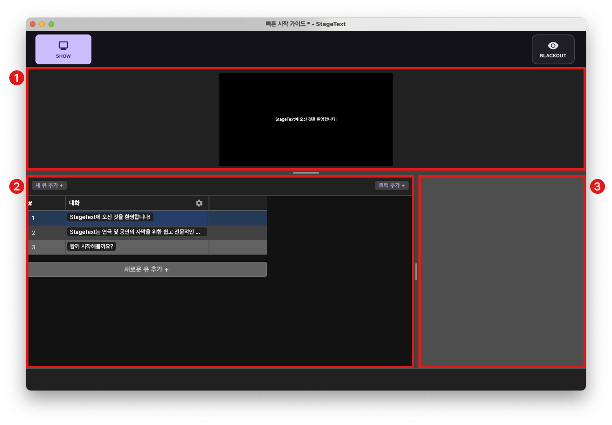The width and height of the screenshot is (612, 425).
Task: Click the monitor icon inside the SHOW button
Action: tap(63, 45)
